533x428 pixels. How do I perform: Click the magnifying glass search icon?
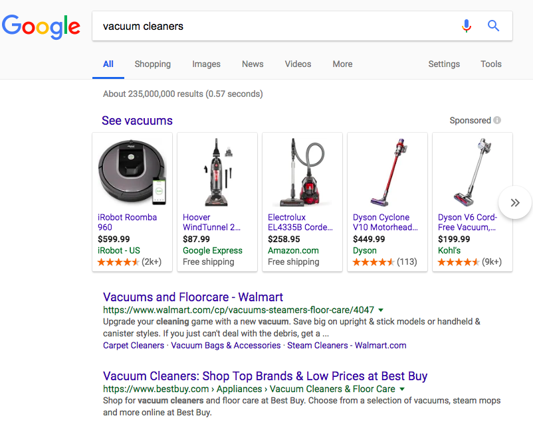coord(493,25)
